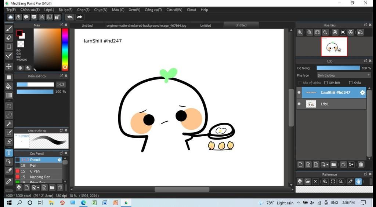Toggle the Bảo vệ alpha checkbox

[300, 83]
